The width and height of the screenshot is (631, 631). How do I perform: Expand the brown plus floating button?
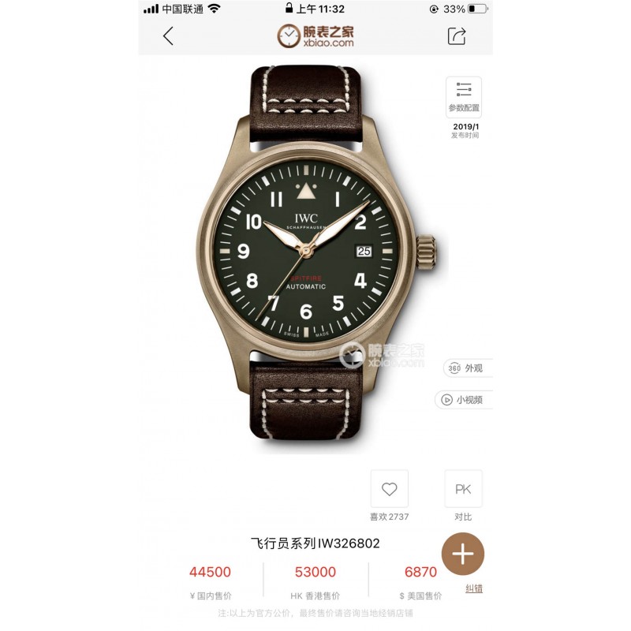463,554
